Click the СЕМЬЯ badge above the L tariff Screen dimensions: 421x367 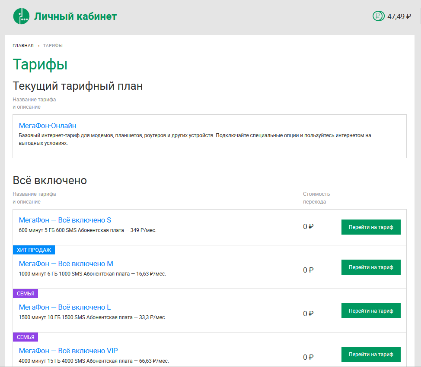26,294
